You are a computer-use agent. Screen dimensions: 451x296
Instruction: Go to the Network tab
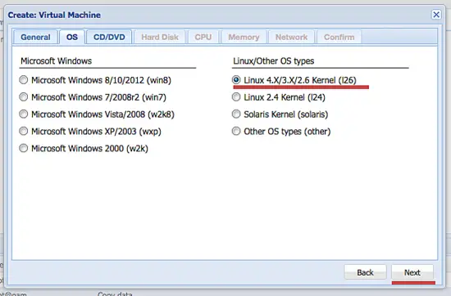[291, 37]
